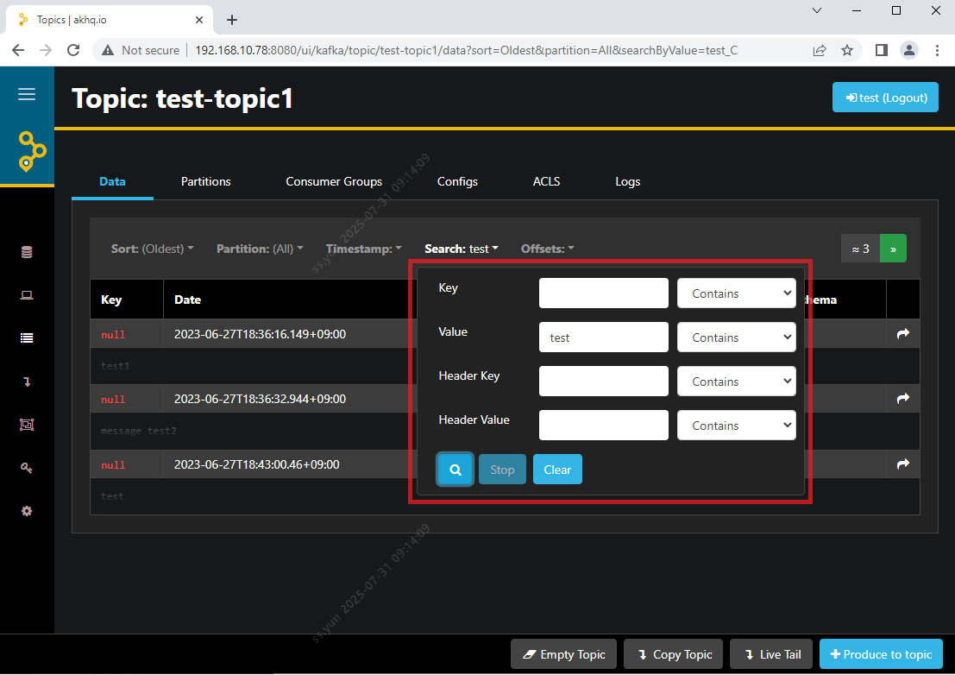Go to next page green arrow
This screenshot has width=955, height=675.
point(893,249)
